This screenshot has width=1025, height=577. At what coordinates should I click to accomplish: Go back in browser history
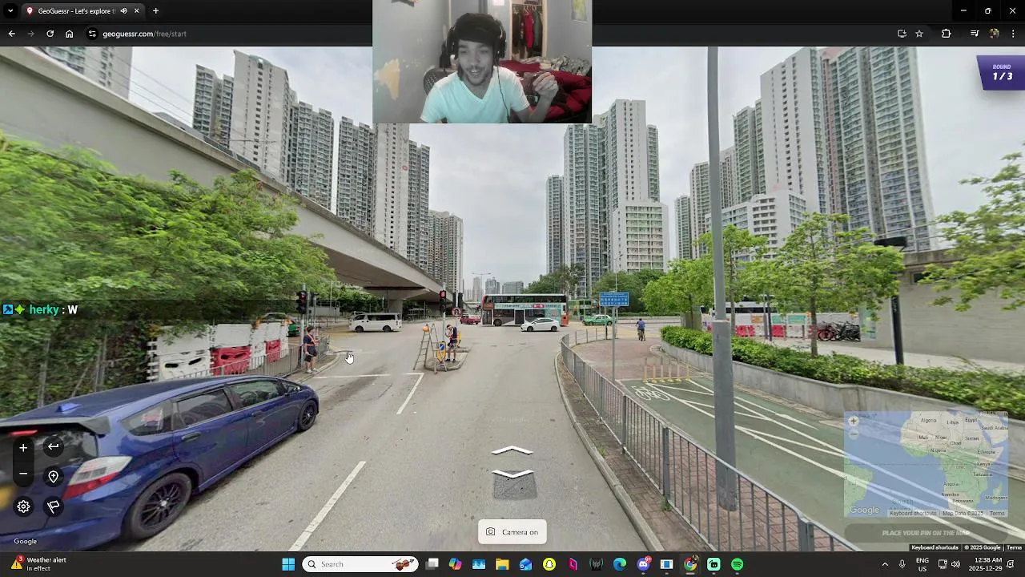coord(11,34)
